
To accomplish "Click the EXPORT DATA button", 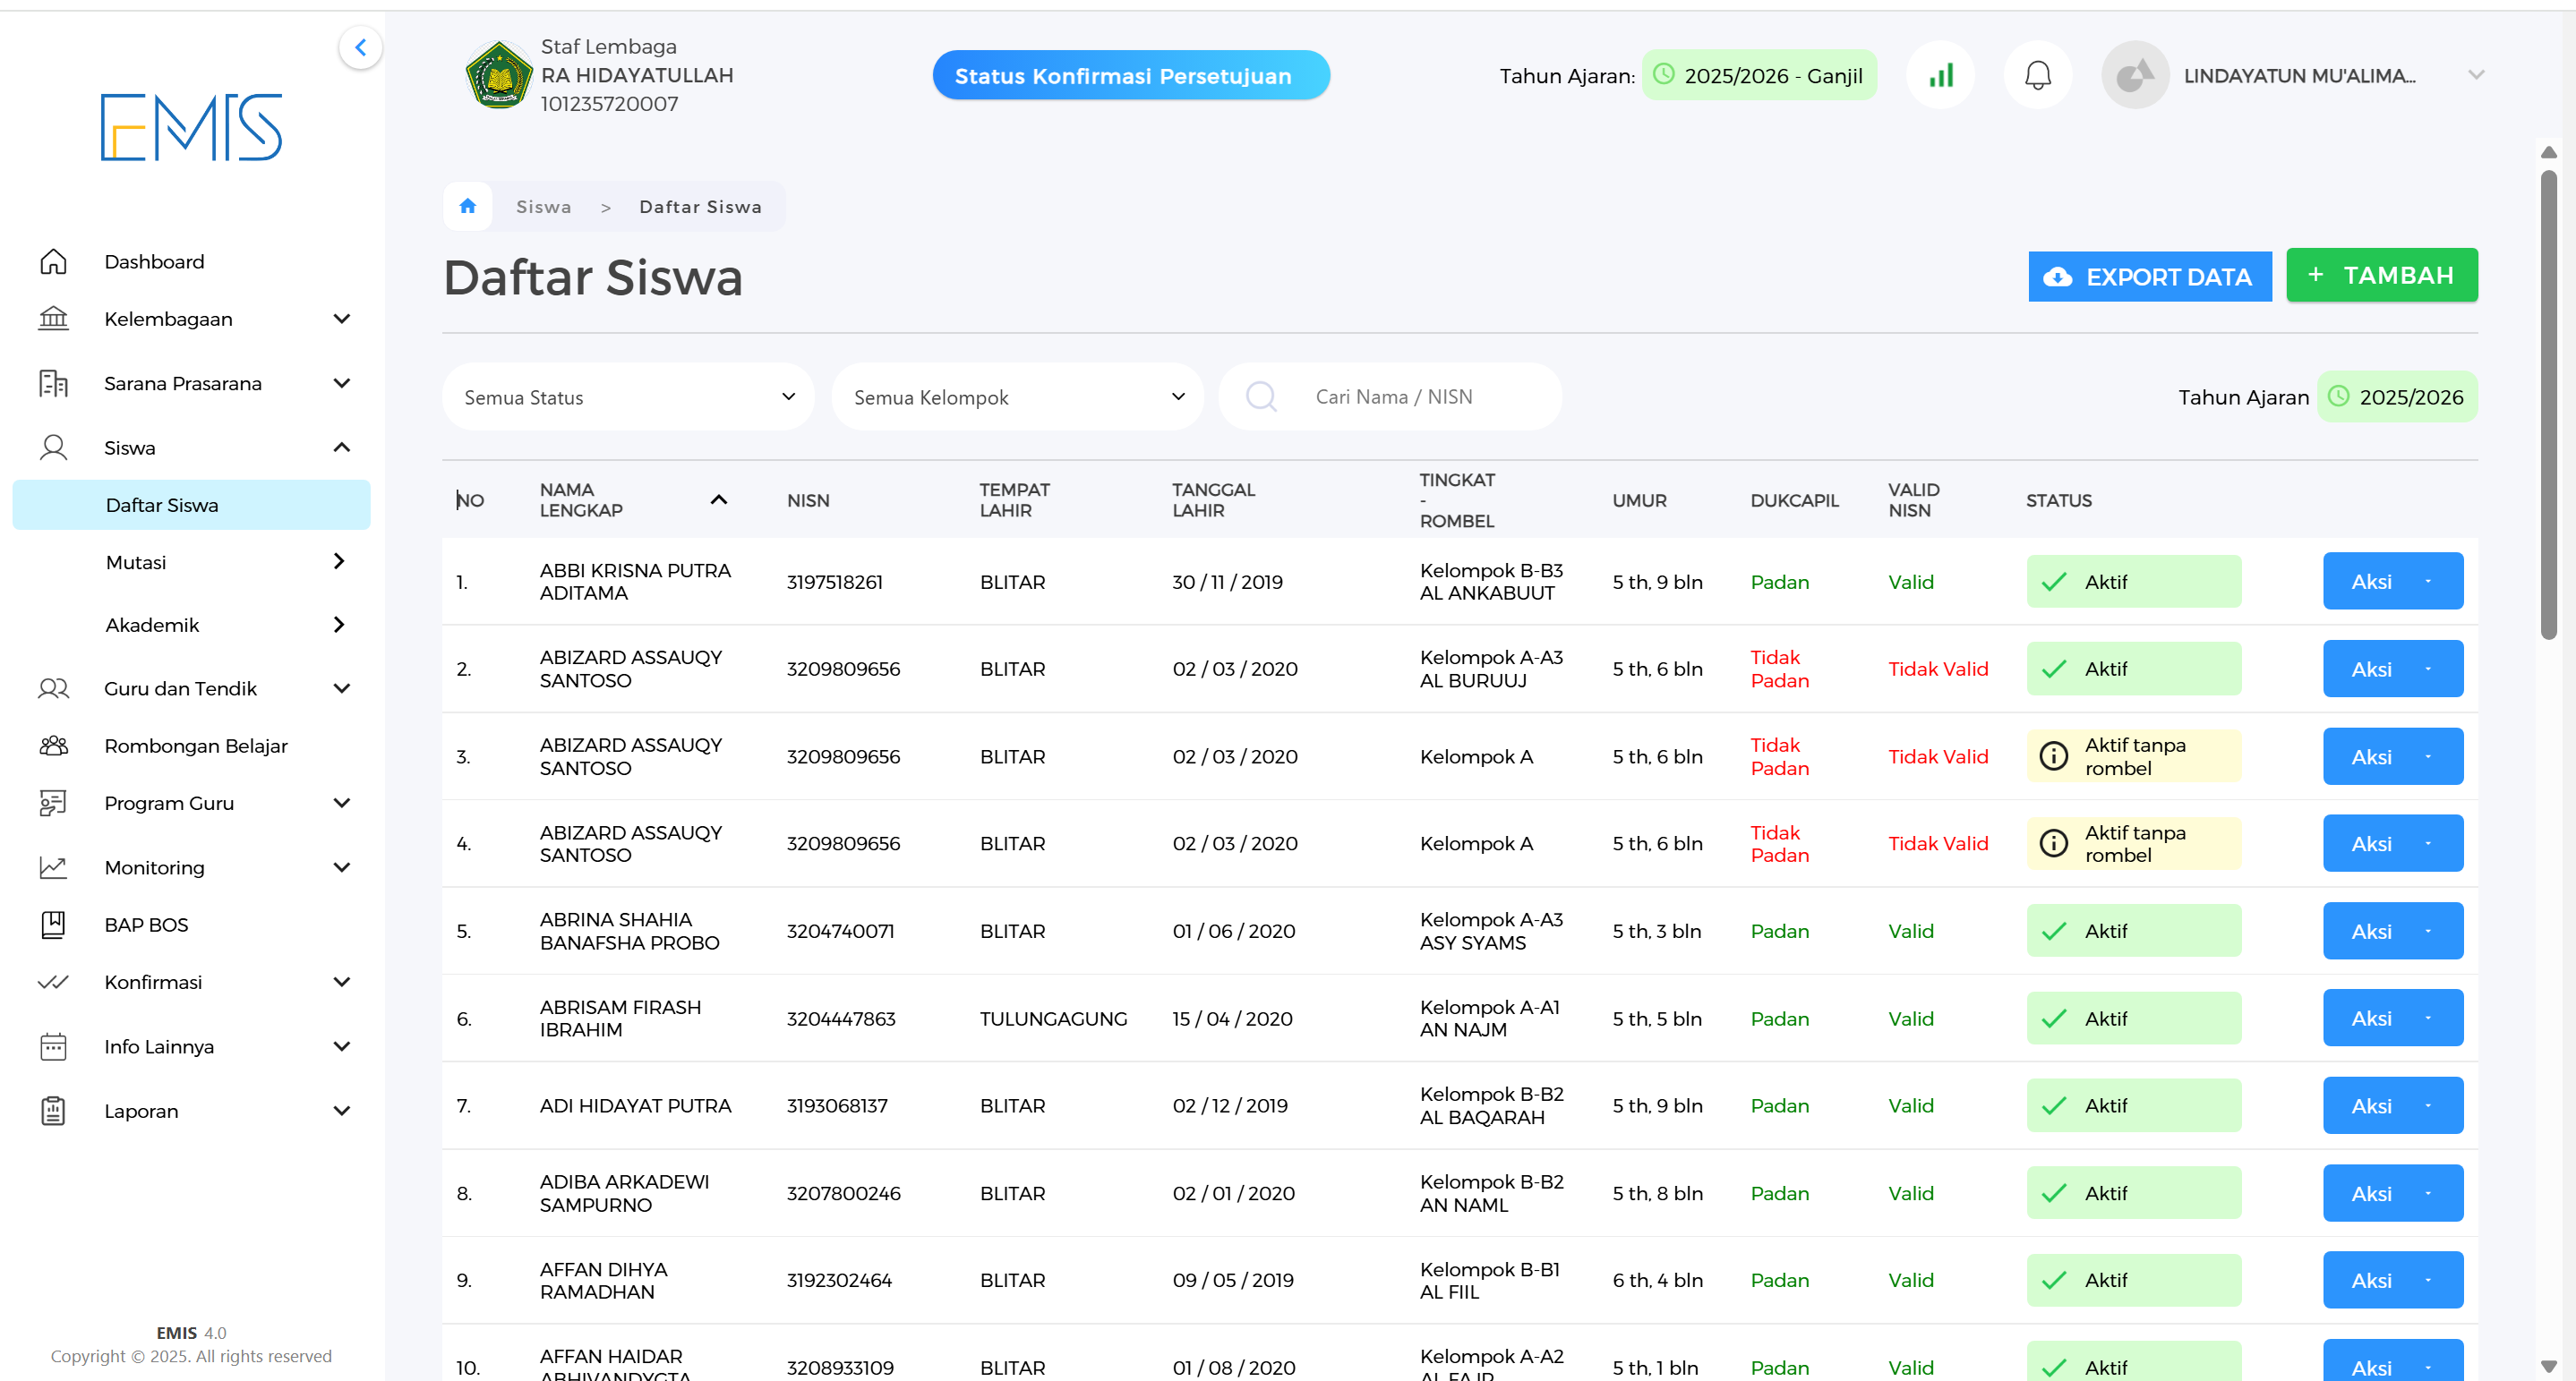I will [2149, 277].
